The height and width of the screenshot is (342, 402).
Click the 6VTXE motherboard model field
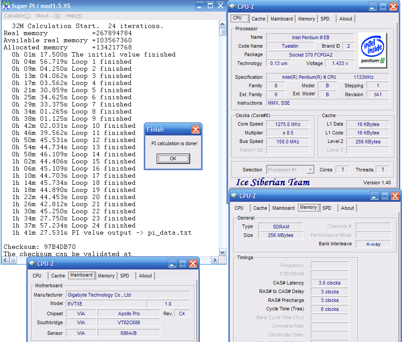click(106, 304)
